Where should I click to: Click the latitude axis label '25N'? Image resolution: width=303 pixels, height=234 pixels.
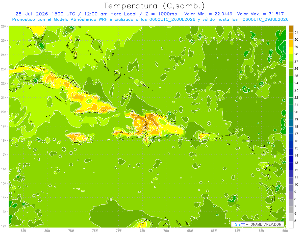[4, 40]
